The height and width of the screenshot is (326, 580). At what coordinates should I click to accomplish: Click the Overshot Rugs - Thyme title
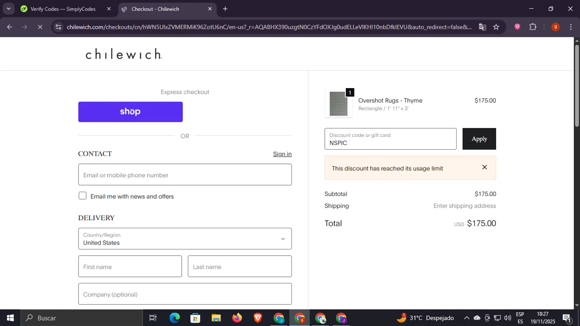390,101
